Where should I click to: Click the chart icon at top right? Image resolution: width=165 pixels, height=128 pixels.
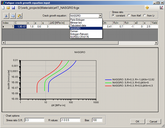click(x=161, y=8)
